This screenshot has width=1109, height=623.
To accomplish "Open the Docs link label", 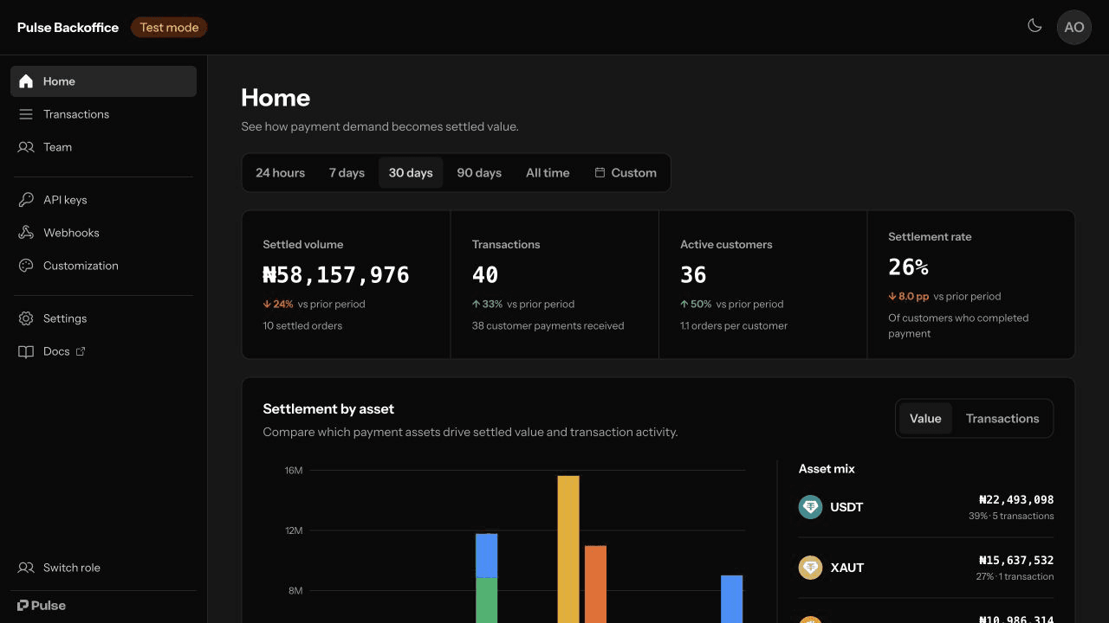I will click(x=56, y=351).
